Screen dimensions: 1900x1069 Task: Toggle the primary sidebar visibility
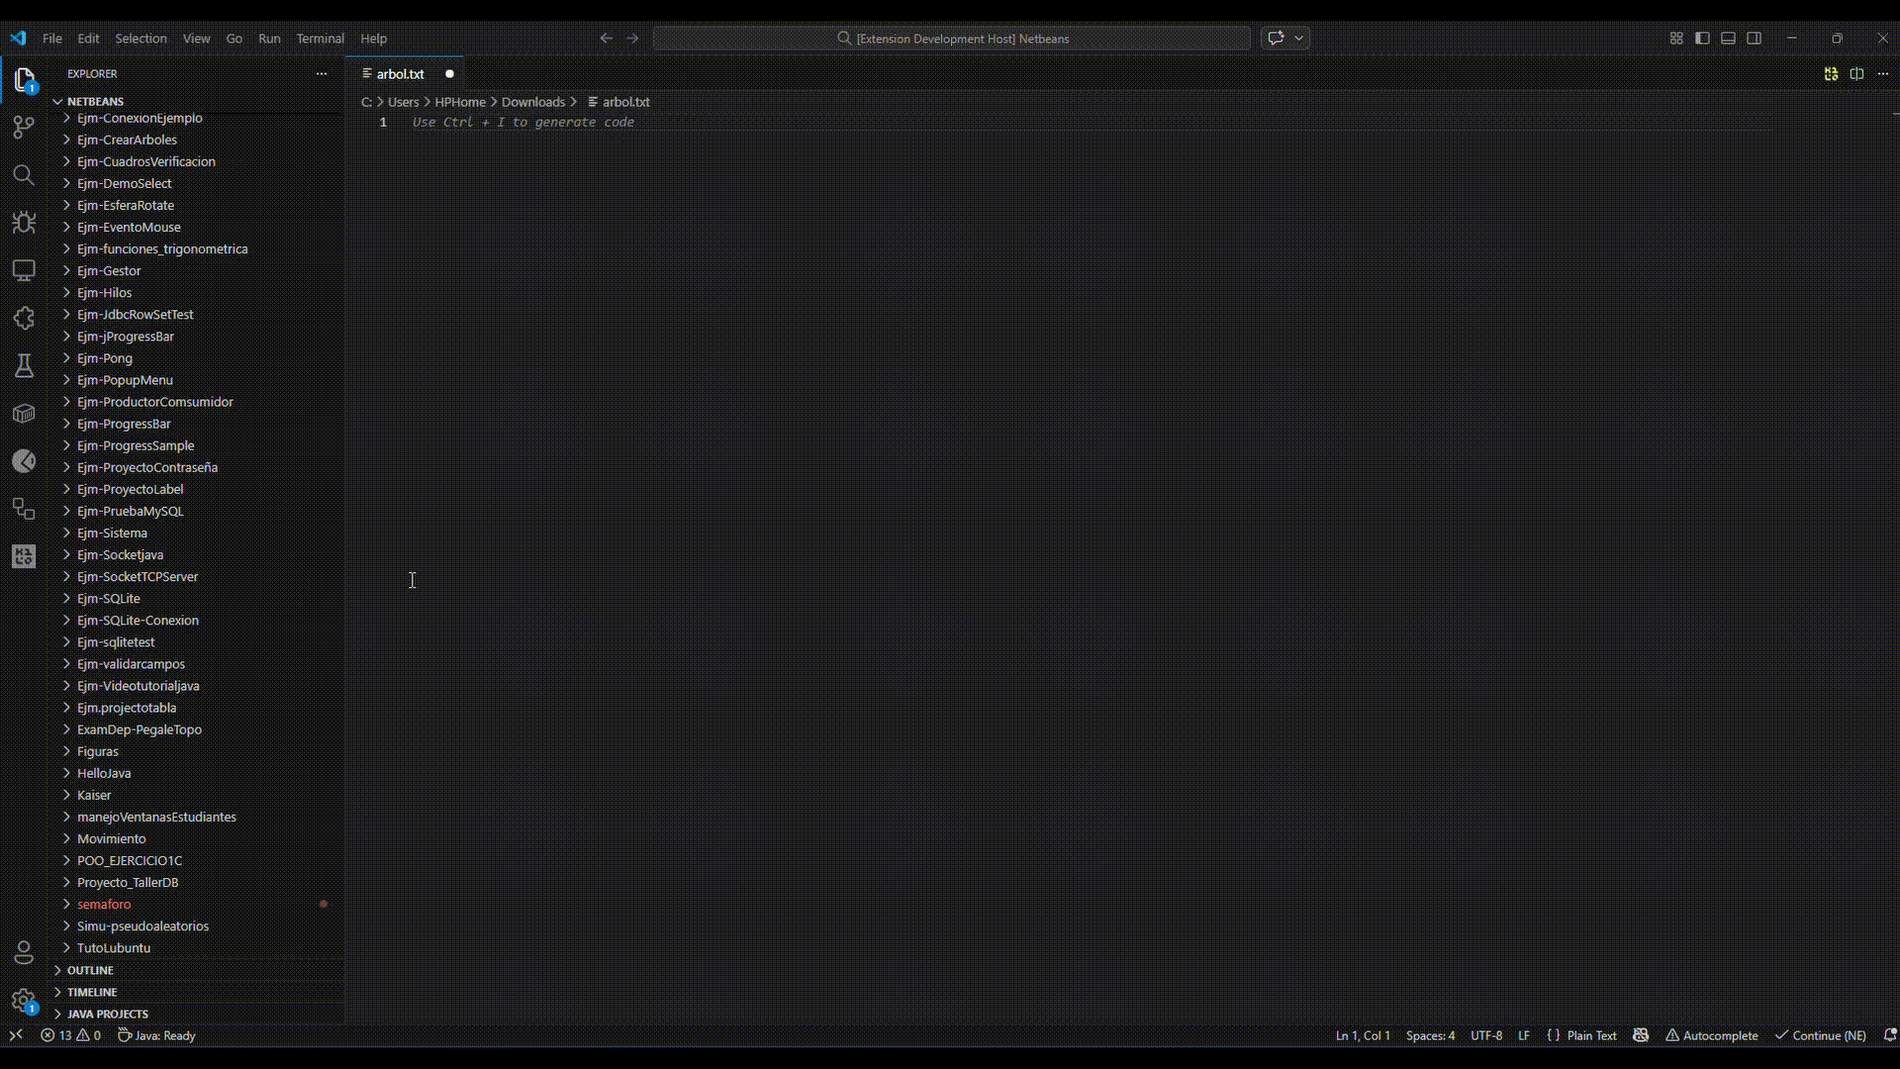(x=1702, y=38)
